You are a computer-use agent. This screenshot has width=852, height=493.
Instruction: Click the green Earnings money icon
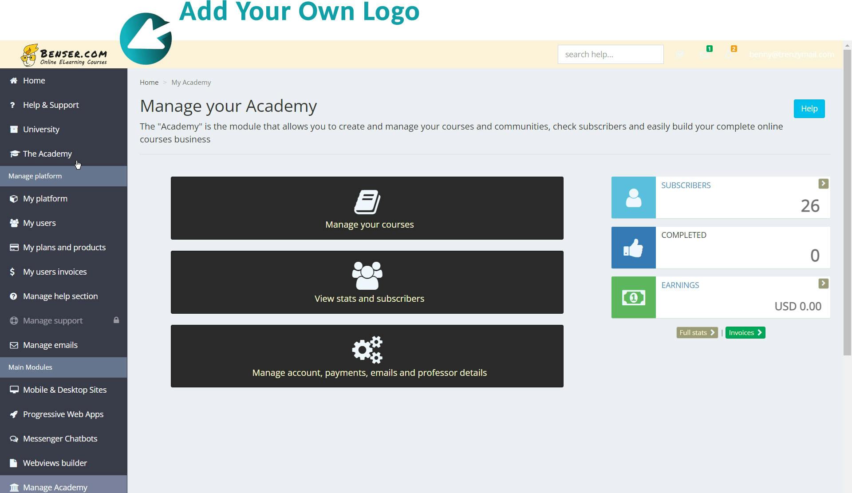tap(633, 297)
